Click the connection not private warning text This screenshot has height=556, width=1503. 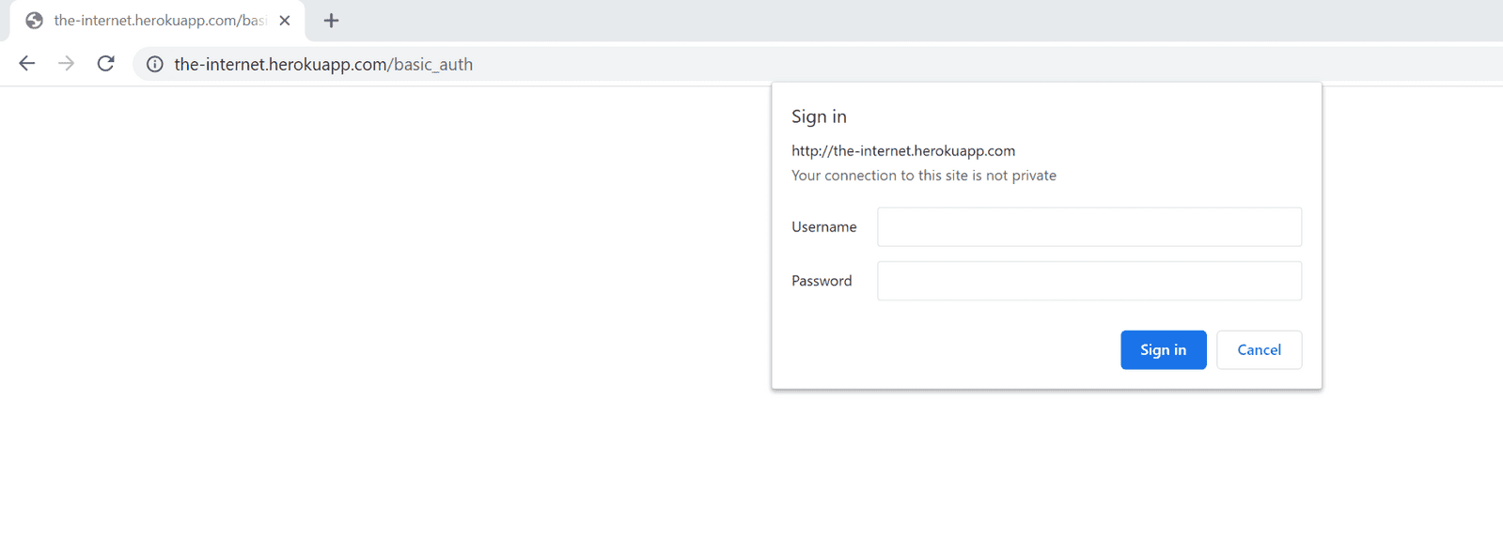[924, 175]
